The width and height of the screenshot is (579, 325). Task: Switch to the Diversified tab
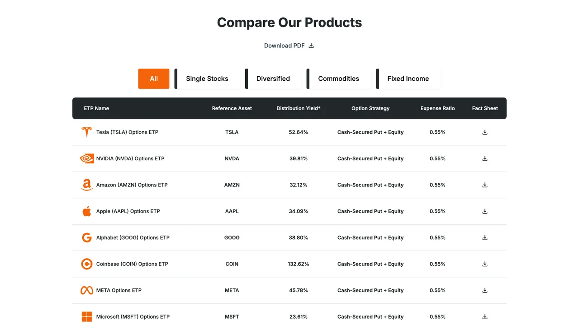coord(273,79)
